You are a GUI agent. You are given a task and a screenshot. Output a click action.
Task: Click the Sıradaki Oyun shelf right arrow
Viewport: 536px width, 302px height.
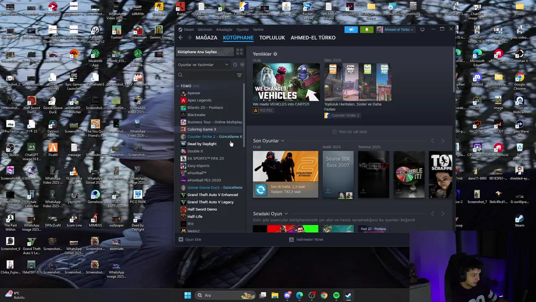443,214
